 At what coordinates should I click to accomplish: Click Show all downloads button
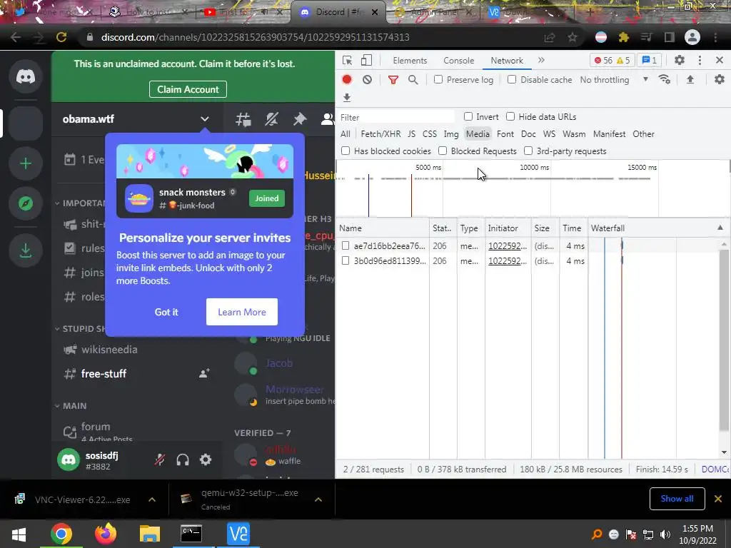tap(677, 499)
